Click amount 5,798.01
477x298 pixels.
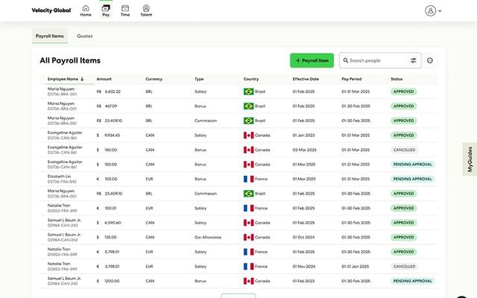click(x=112, y=252)
